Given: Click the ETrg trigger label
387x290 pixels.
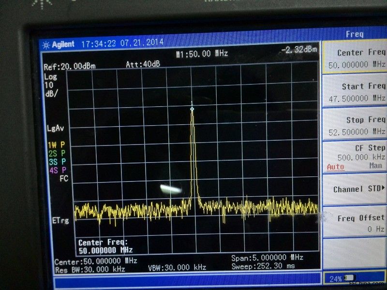Looking at the screenshot, I should tap(60, 220).
